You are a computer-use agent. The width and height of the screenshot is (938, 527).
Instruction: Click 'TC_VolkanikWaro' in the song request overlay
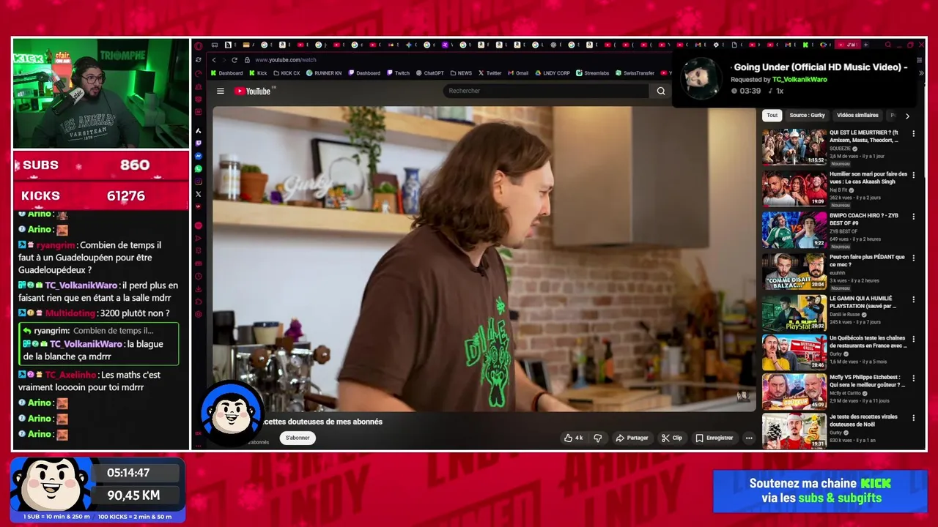[799, 79]
